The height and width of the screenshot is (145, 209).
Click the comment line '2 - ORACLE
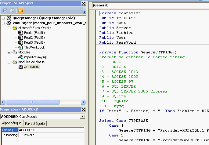[x=113, y=67]
